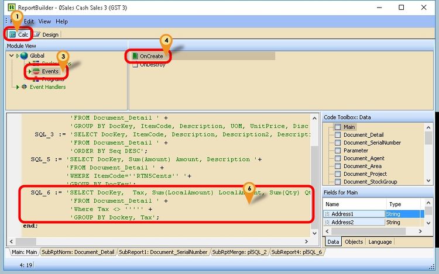
Task: Switch to the Calc tab
Action: [19, 34]
